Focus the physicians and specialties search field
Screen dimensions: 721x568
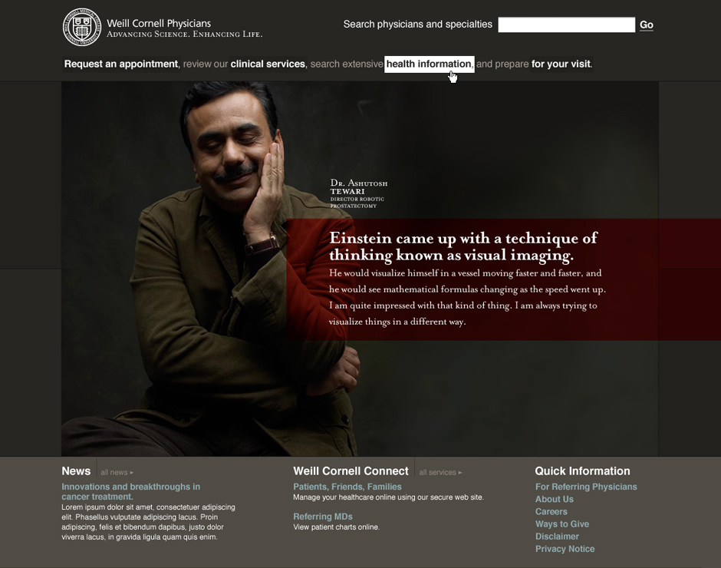567,25
